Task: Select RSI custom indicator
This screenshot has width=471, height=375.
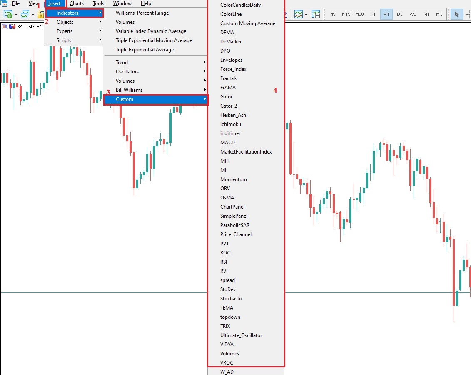Action: (246, 262)
